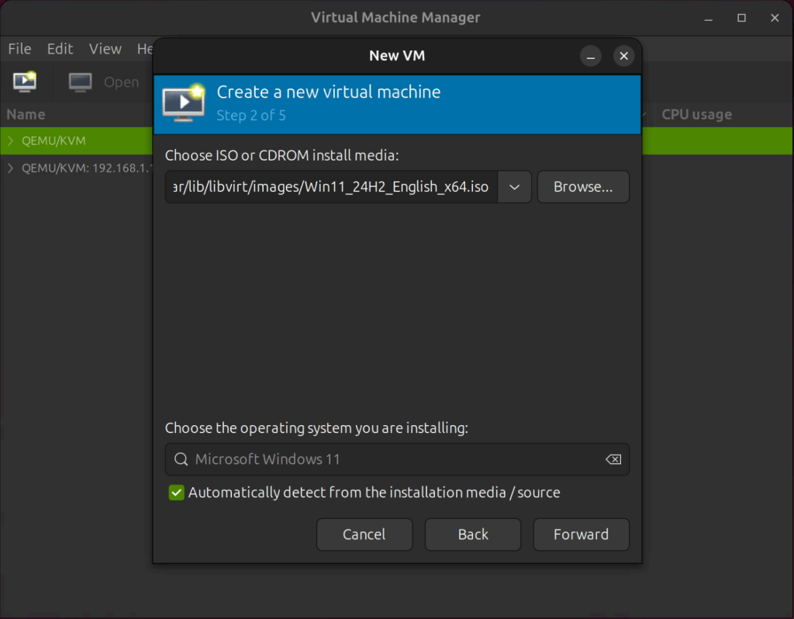Open the File menu

pyautogui.click(x=19, y=49)
